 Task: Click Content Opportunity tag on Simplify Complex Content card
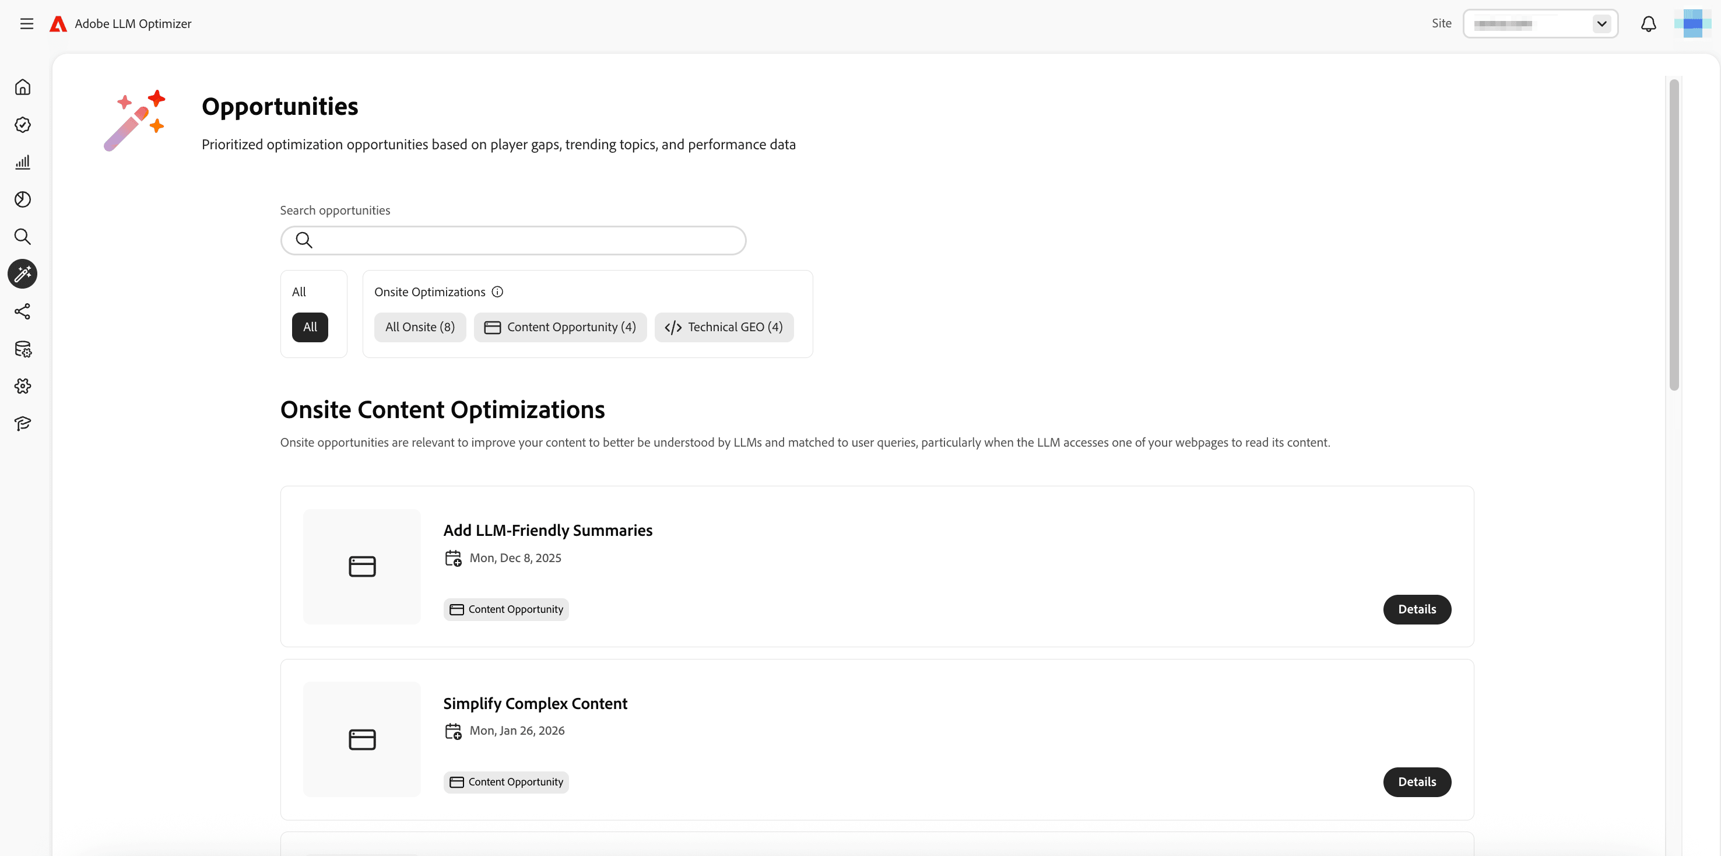505,782
